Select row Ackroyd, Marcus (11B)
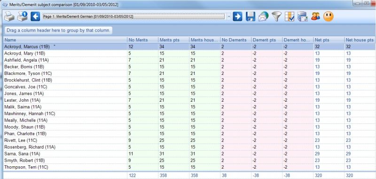The height and width of the screenshot is (179, 376). [x=189, y=47]
